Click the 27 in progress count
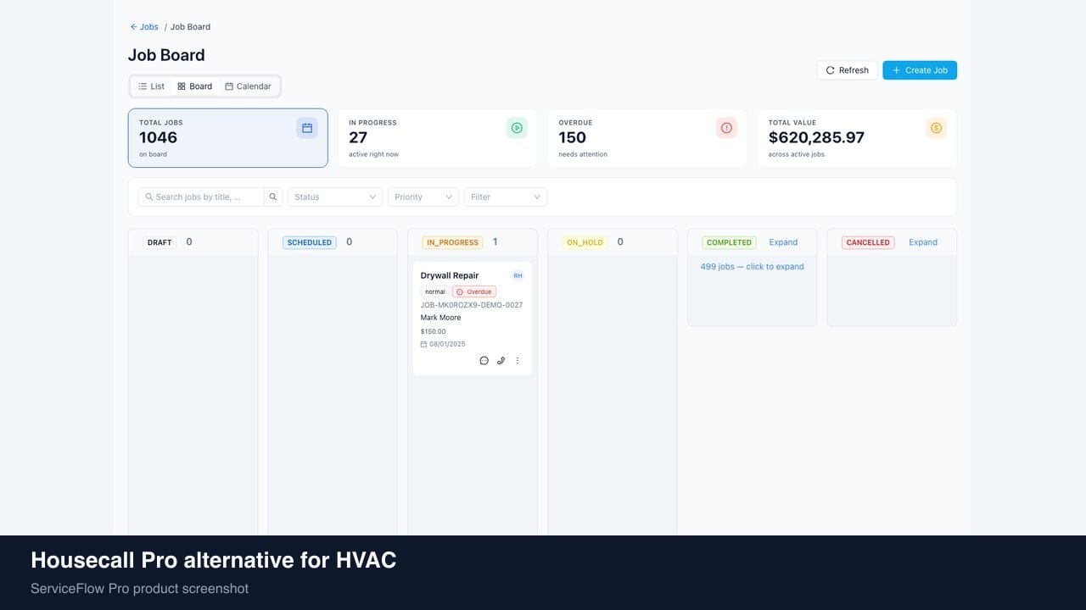Image resolution: width=1086 pixels, height=610 pixels. pos(358,137)
